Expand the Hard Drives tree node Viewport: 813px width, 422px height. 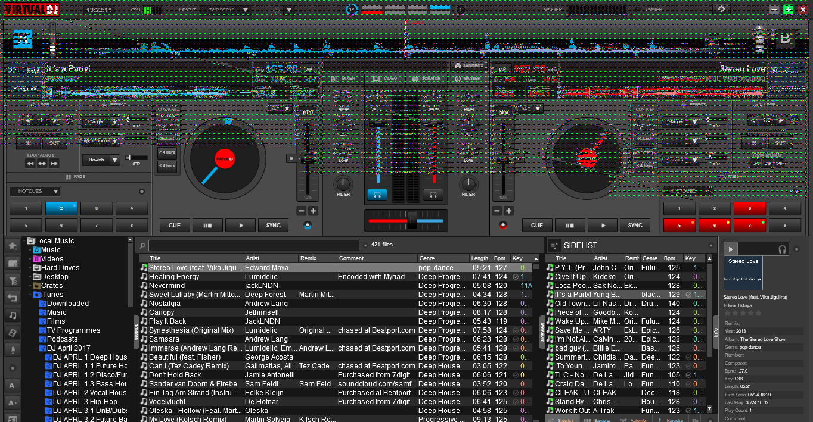(x=30, y=268)
